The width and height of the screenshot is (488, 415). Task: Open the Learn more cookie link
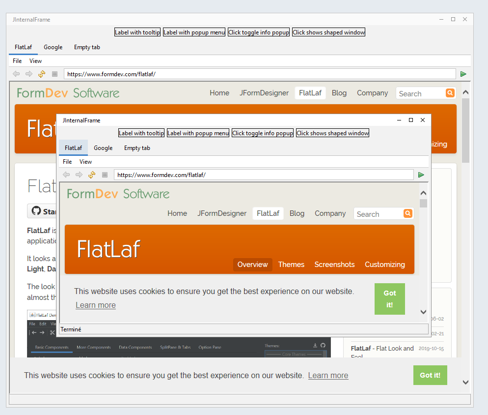coord(95,305)
